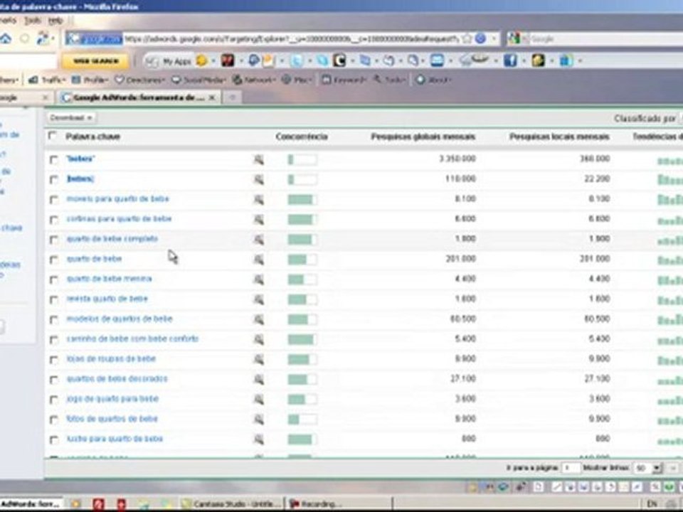This screenshot has width=683, height=512.
Task: Open keyword link 'lojas de roupas de bebe'
Action: (111, 359)
